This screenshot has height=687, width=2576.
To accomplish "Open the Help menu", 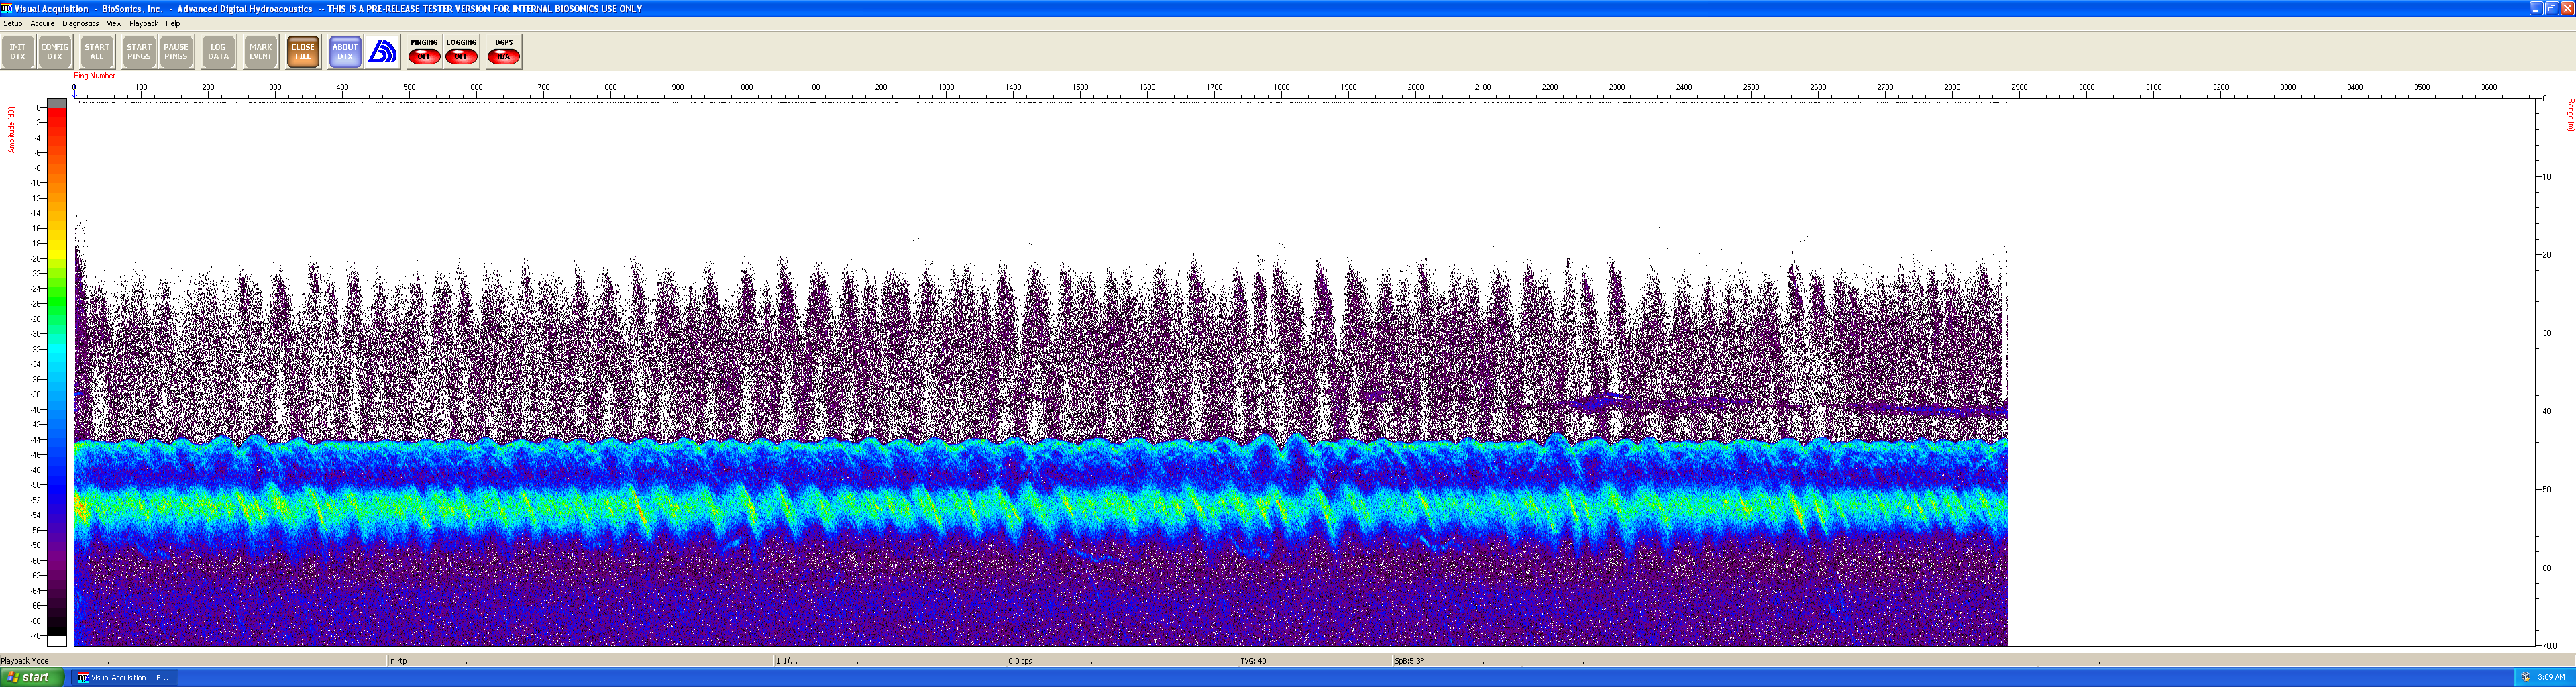I will pyautogui.click(x=172, y=23).
